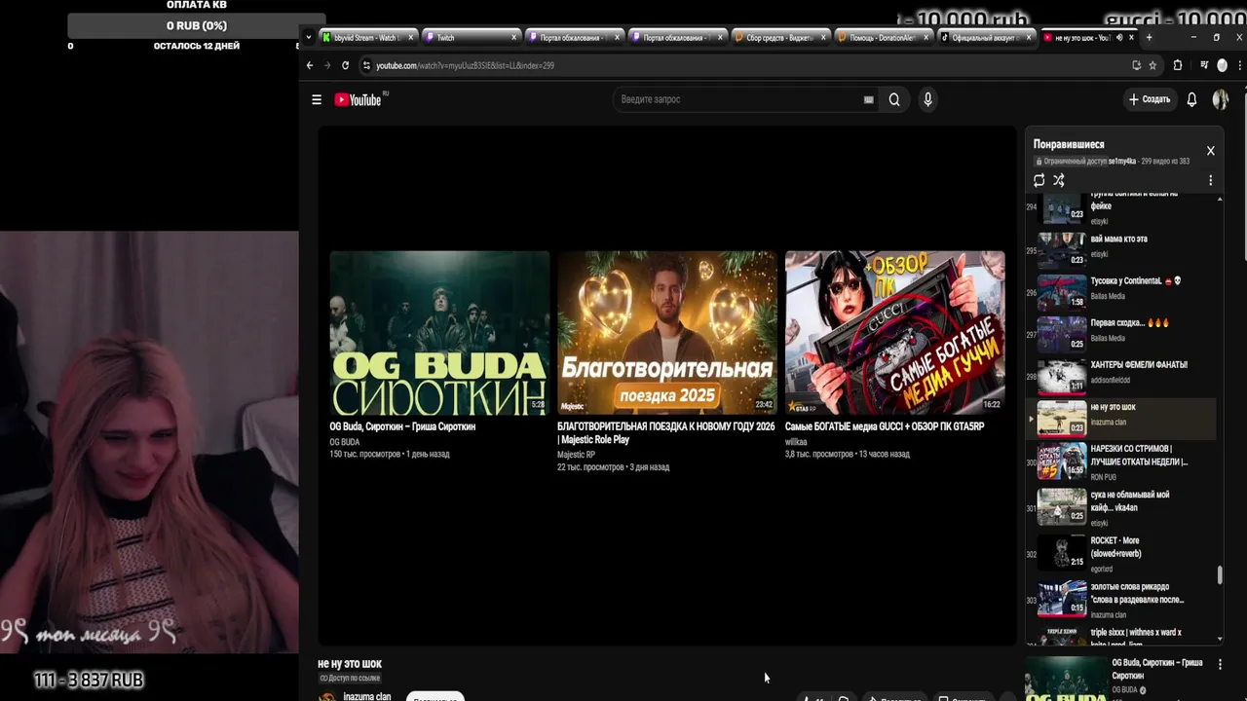Click the install app icon in address bar
This screenshot has width=1247, height=701.
1136,65
